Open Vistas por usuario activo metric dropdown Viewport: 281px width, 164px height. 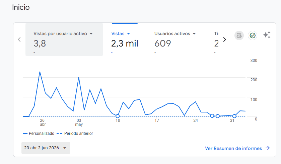tap(91, 34)
